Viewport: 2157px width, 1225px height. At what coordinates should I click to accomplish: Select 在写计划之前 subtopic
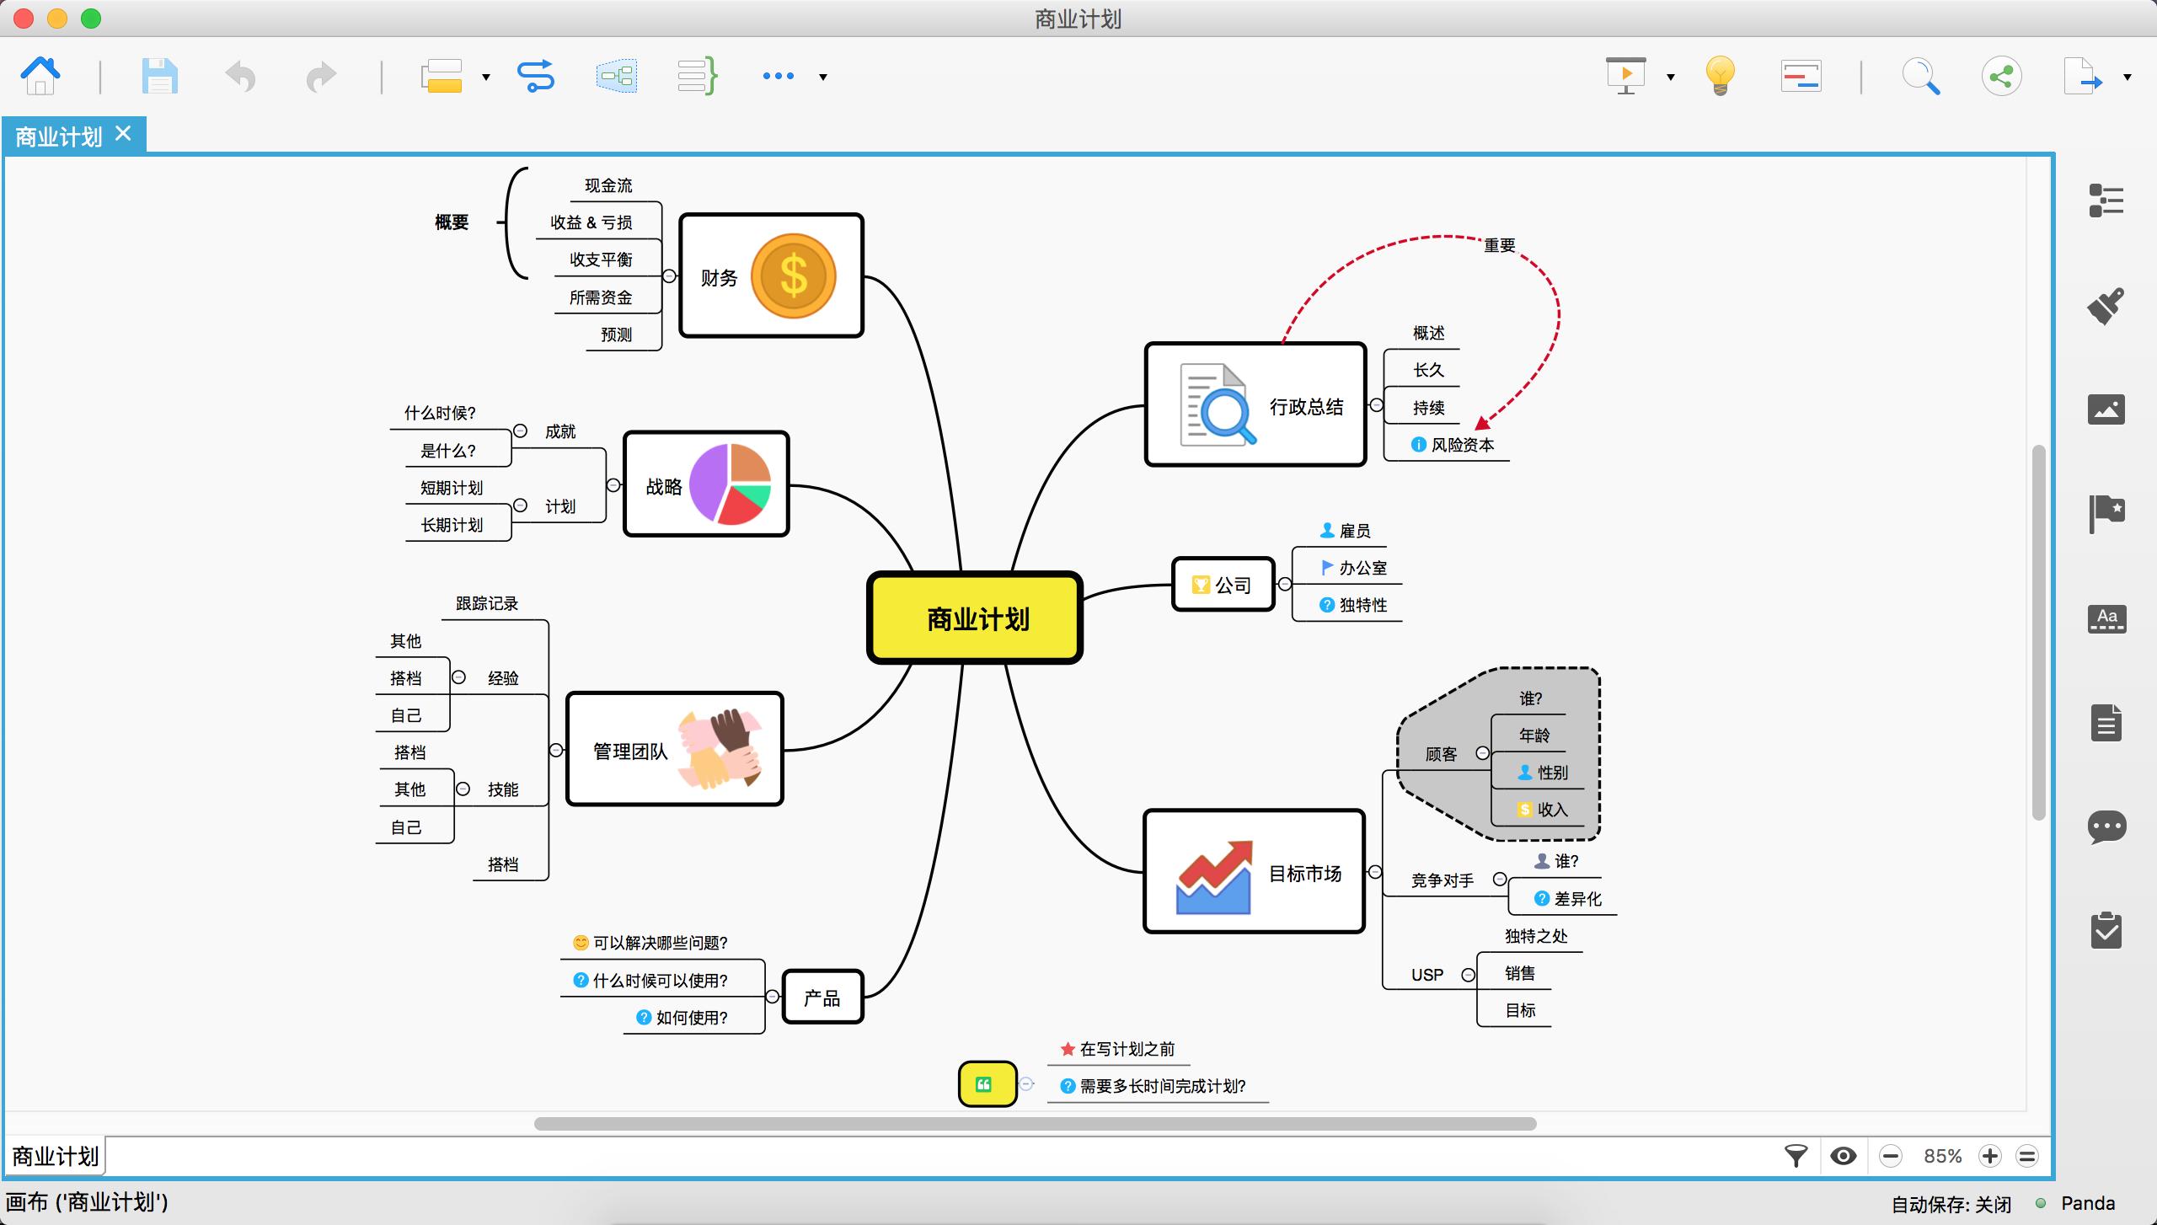coord(1117,1049)
